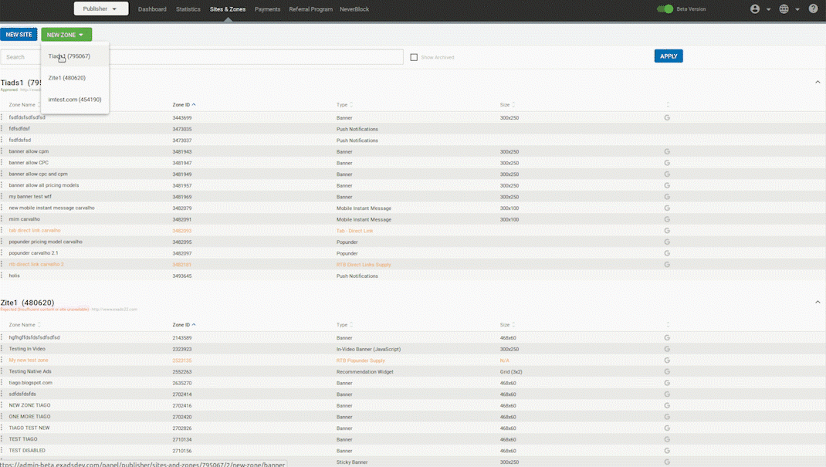Click the G icon for Testing In Video
Viewport: 826px width, 467px height.
667,349
